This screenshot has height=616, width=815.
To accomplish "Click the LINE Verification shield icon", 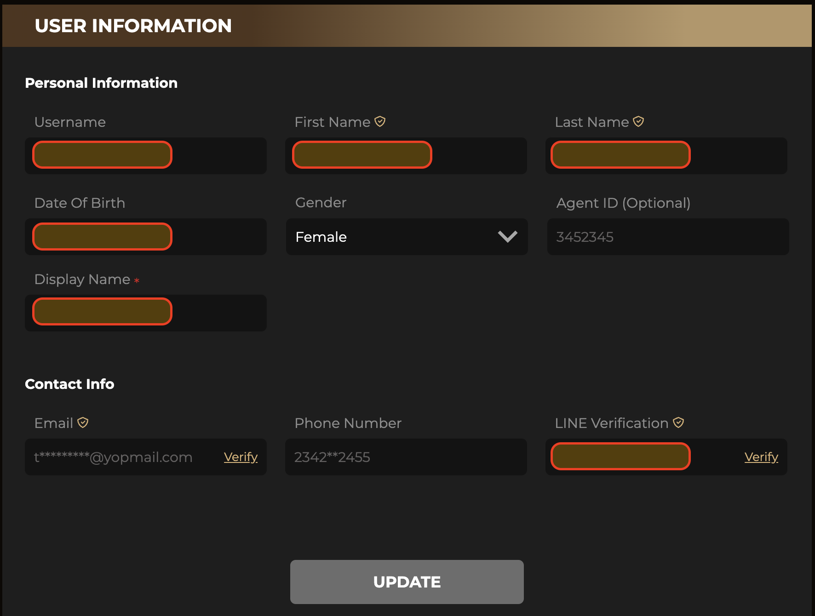I will tap(678, 422).
